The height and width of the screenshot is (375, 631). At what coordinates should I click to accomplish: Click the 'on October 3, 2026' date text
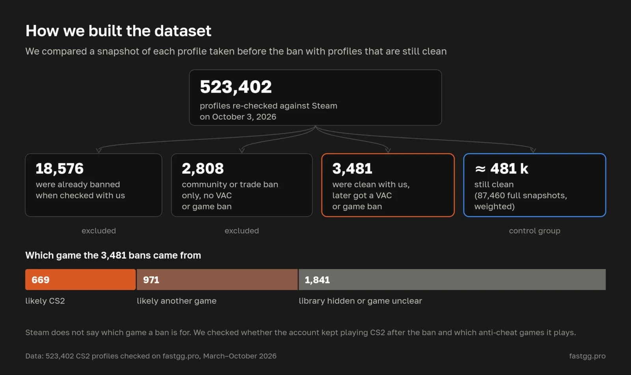point(238,117)
